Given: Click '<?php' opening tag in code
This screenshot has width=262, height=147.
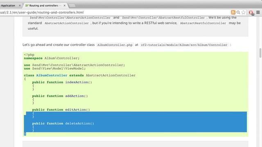Looking at the screenshot, I should [29, 55].
